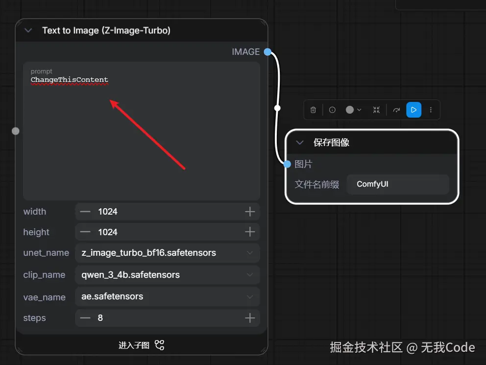Click the IMAGE output connector dot

coord(267,52)
